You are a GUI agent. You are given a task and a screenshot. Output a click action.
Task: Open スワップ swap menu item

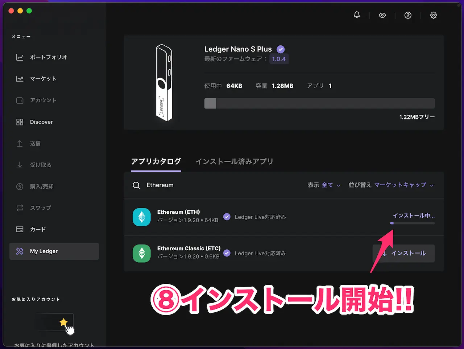54,208
